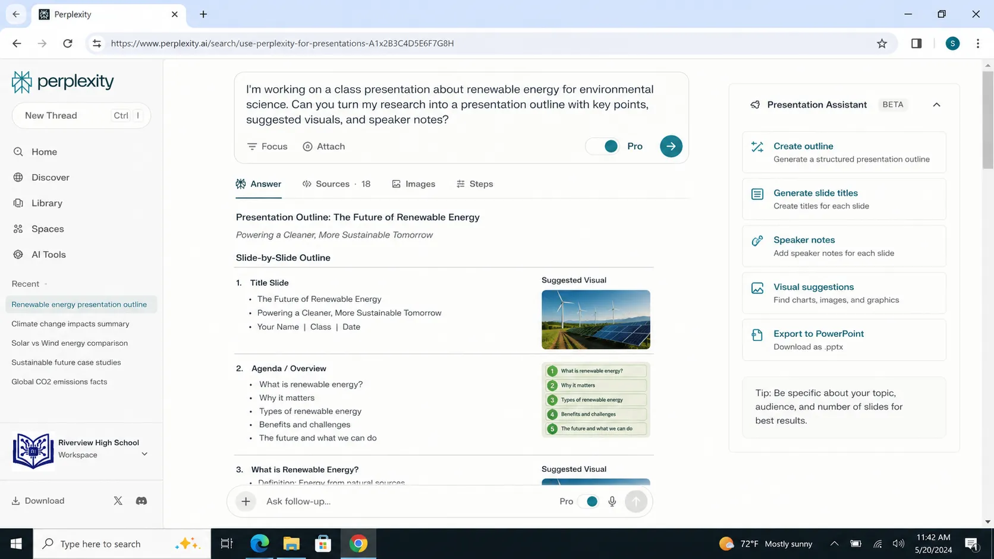Open a new browser tab
994x559 pixels.
point(203,14)
